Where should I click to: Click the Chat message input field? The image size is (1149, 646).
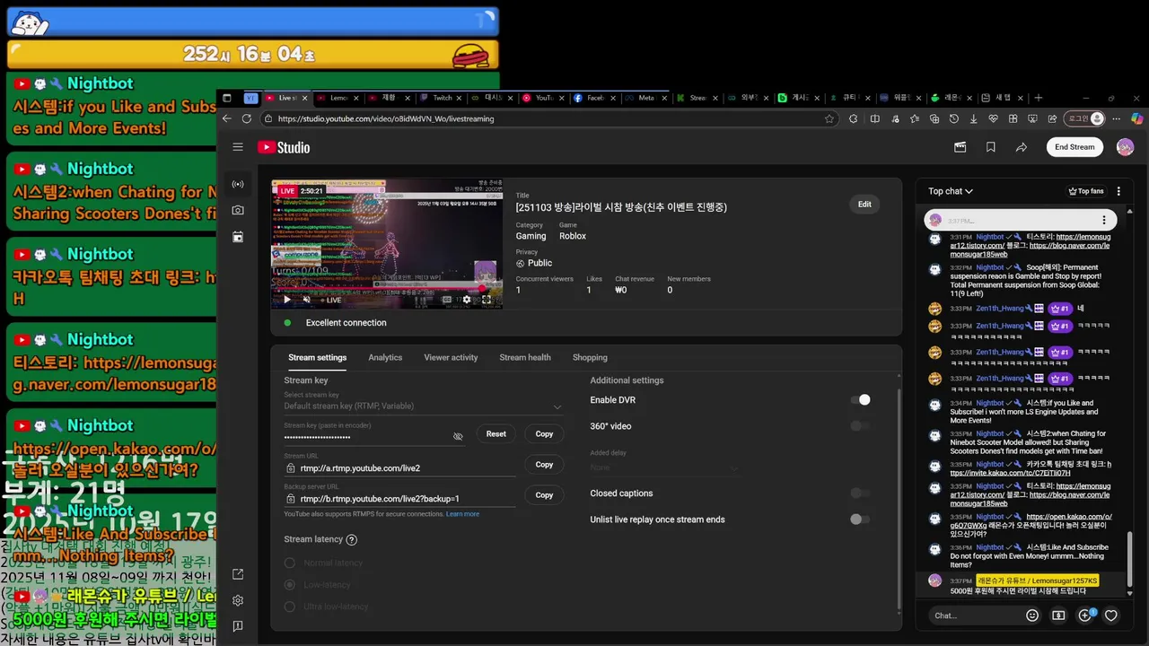(975, 615)
